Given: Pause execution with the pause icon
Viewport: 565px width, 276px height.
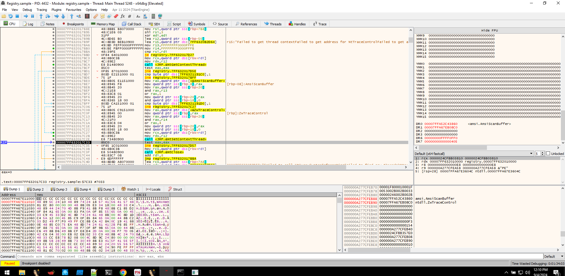Looking at the screenshot, I should (32, 16).
